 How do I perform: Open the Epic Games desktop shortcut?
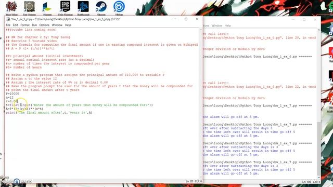click(65, 7)
